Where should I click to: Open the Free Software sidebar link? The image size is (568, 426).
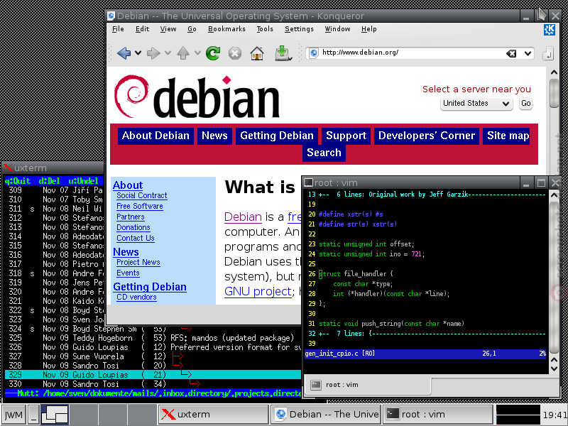(x=139, y=206)
